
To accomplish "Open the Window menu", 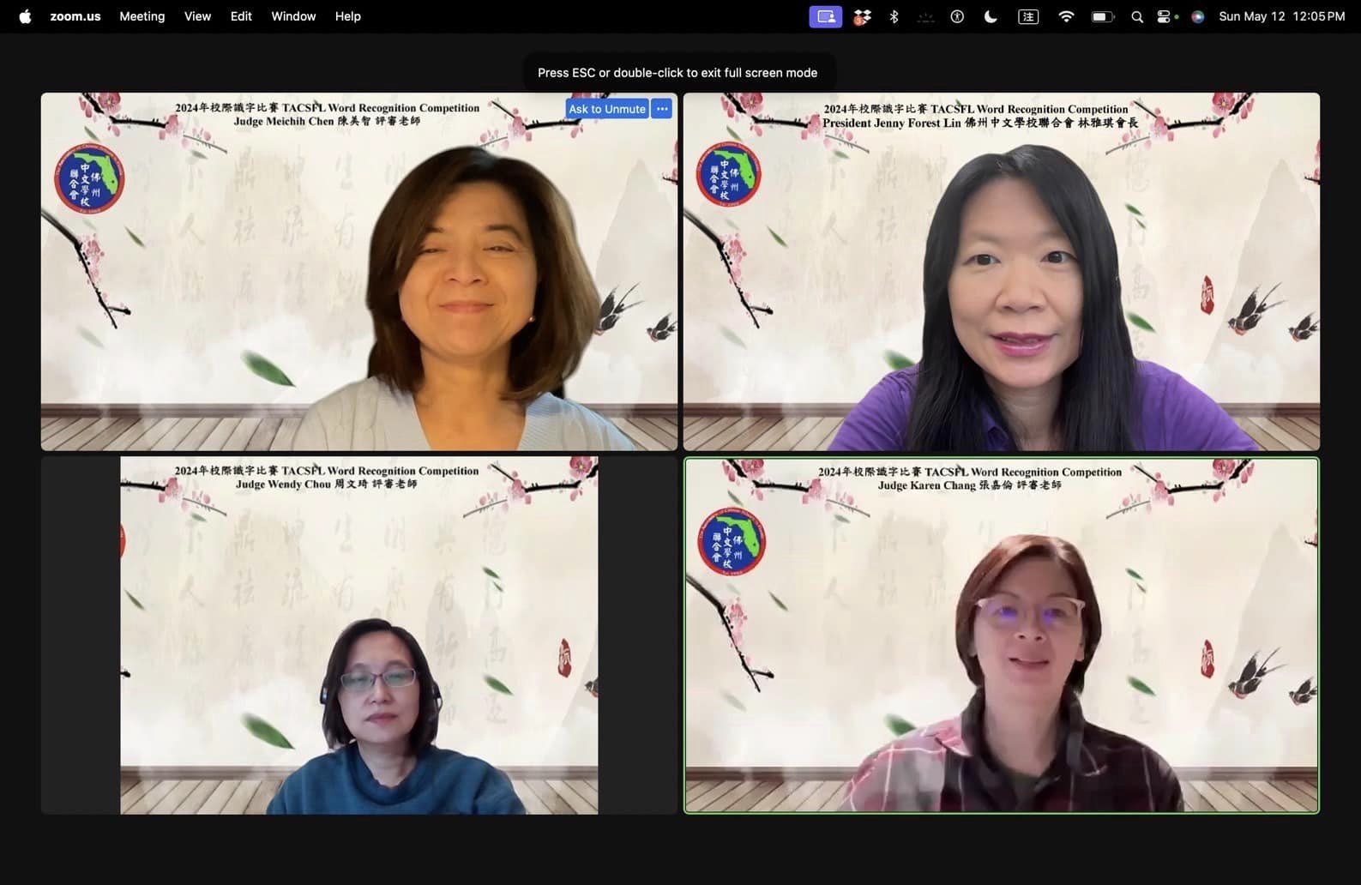I will click(293, 16).
